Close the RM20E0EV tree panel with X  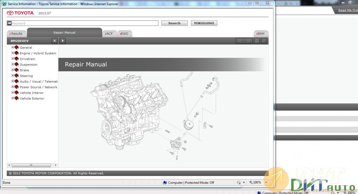coord(55,41)
